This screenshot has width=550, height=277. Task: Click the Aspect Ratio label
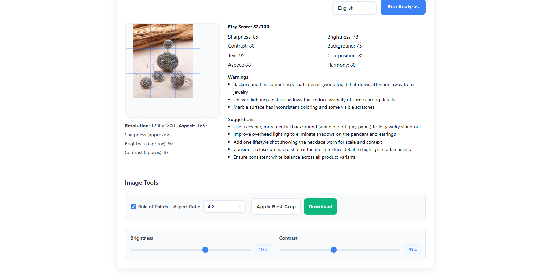187,207
